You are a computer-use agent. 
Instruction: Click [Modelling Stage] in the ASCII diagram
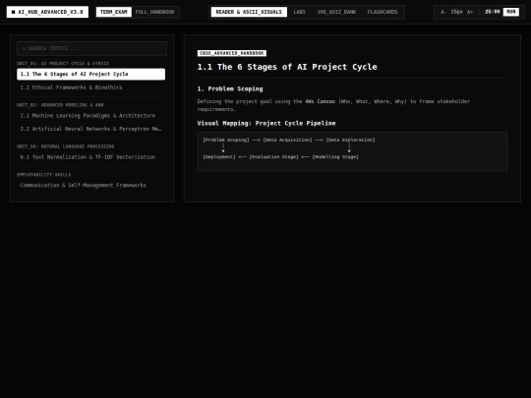click(335, 156)
